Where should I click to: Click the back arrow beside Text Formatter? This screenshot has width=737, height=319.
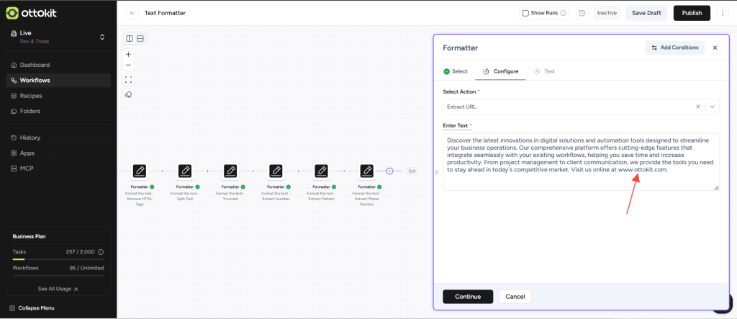132,13
